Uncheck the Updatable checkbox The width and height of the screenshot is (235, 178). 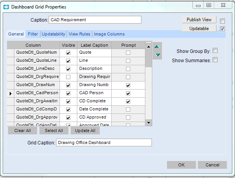point(222,29)
